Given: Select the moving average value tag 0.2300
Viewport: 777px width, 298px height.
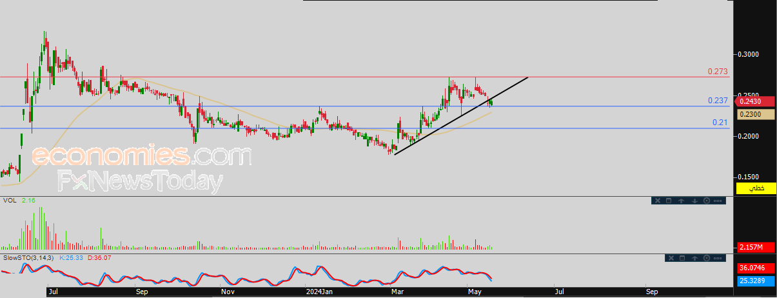Looking at the screenshot, I should [x=755, y=114].
